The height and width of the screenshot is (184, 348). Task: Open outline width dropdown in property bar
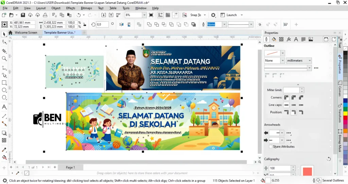point(224,24)
